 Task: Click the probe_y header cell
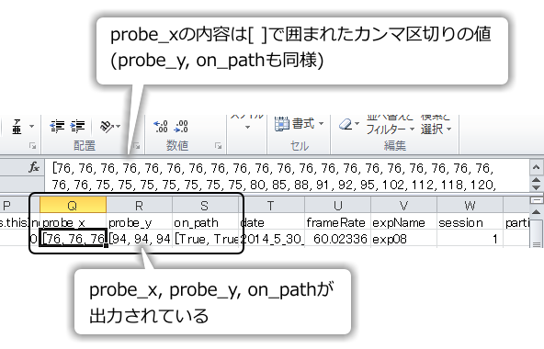click(x=139, y=222)
